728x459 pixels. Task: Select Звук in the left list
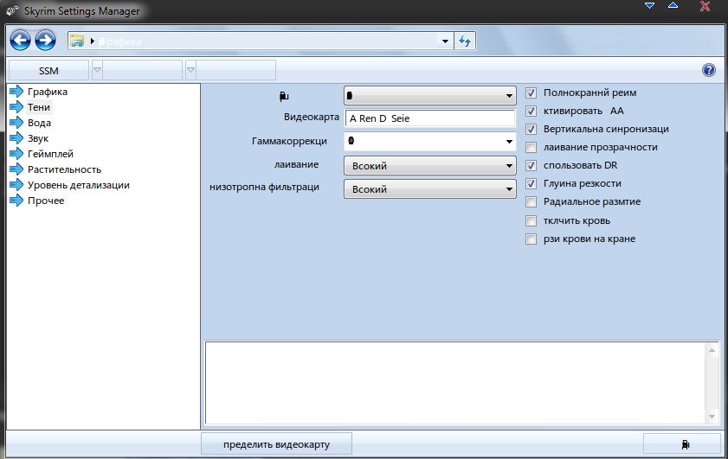[x=37, y=138]
